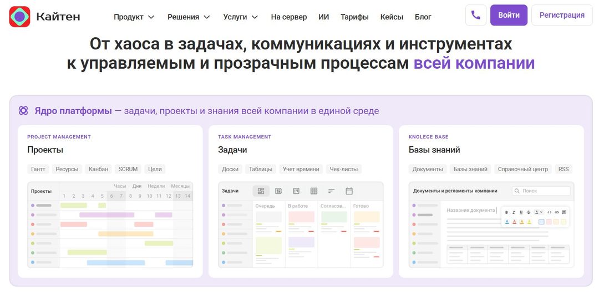The width and height of the screenshot is (599, 292).
Task: Click the Доски tag
Action: tap(230, 169)
